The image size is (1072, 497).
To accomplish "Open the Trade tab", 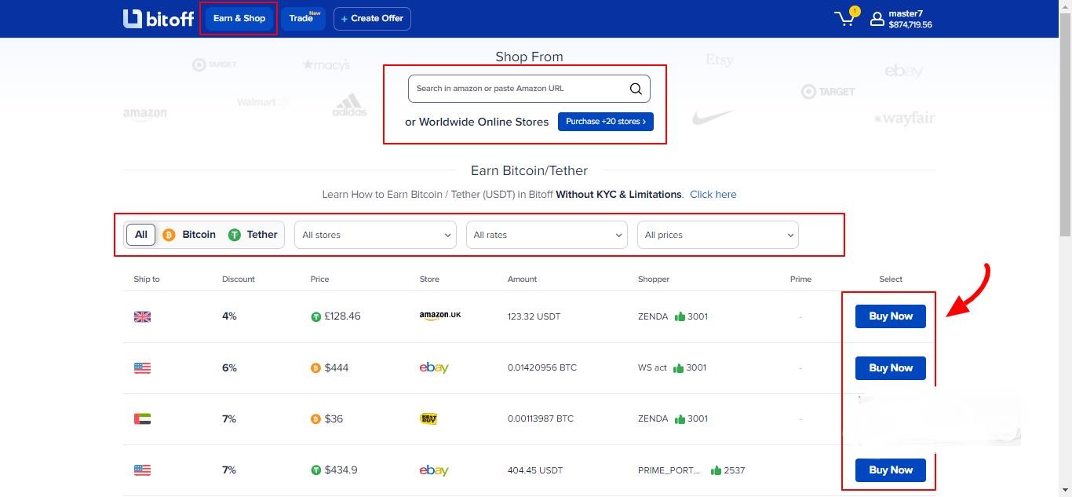I will pos(303,19).
